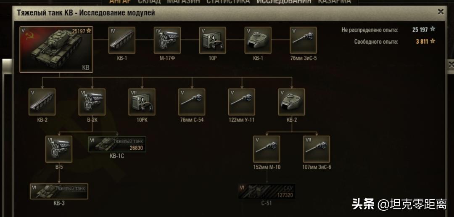Click the 152мм М-10 gun module
Image resolution: width=454 pixels, height=217 pixels.
pos(267,149)
